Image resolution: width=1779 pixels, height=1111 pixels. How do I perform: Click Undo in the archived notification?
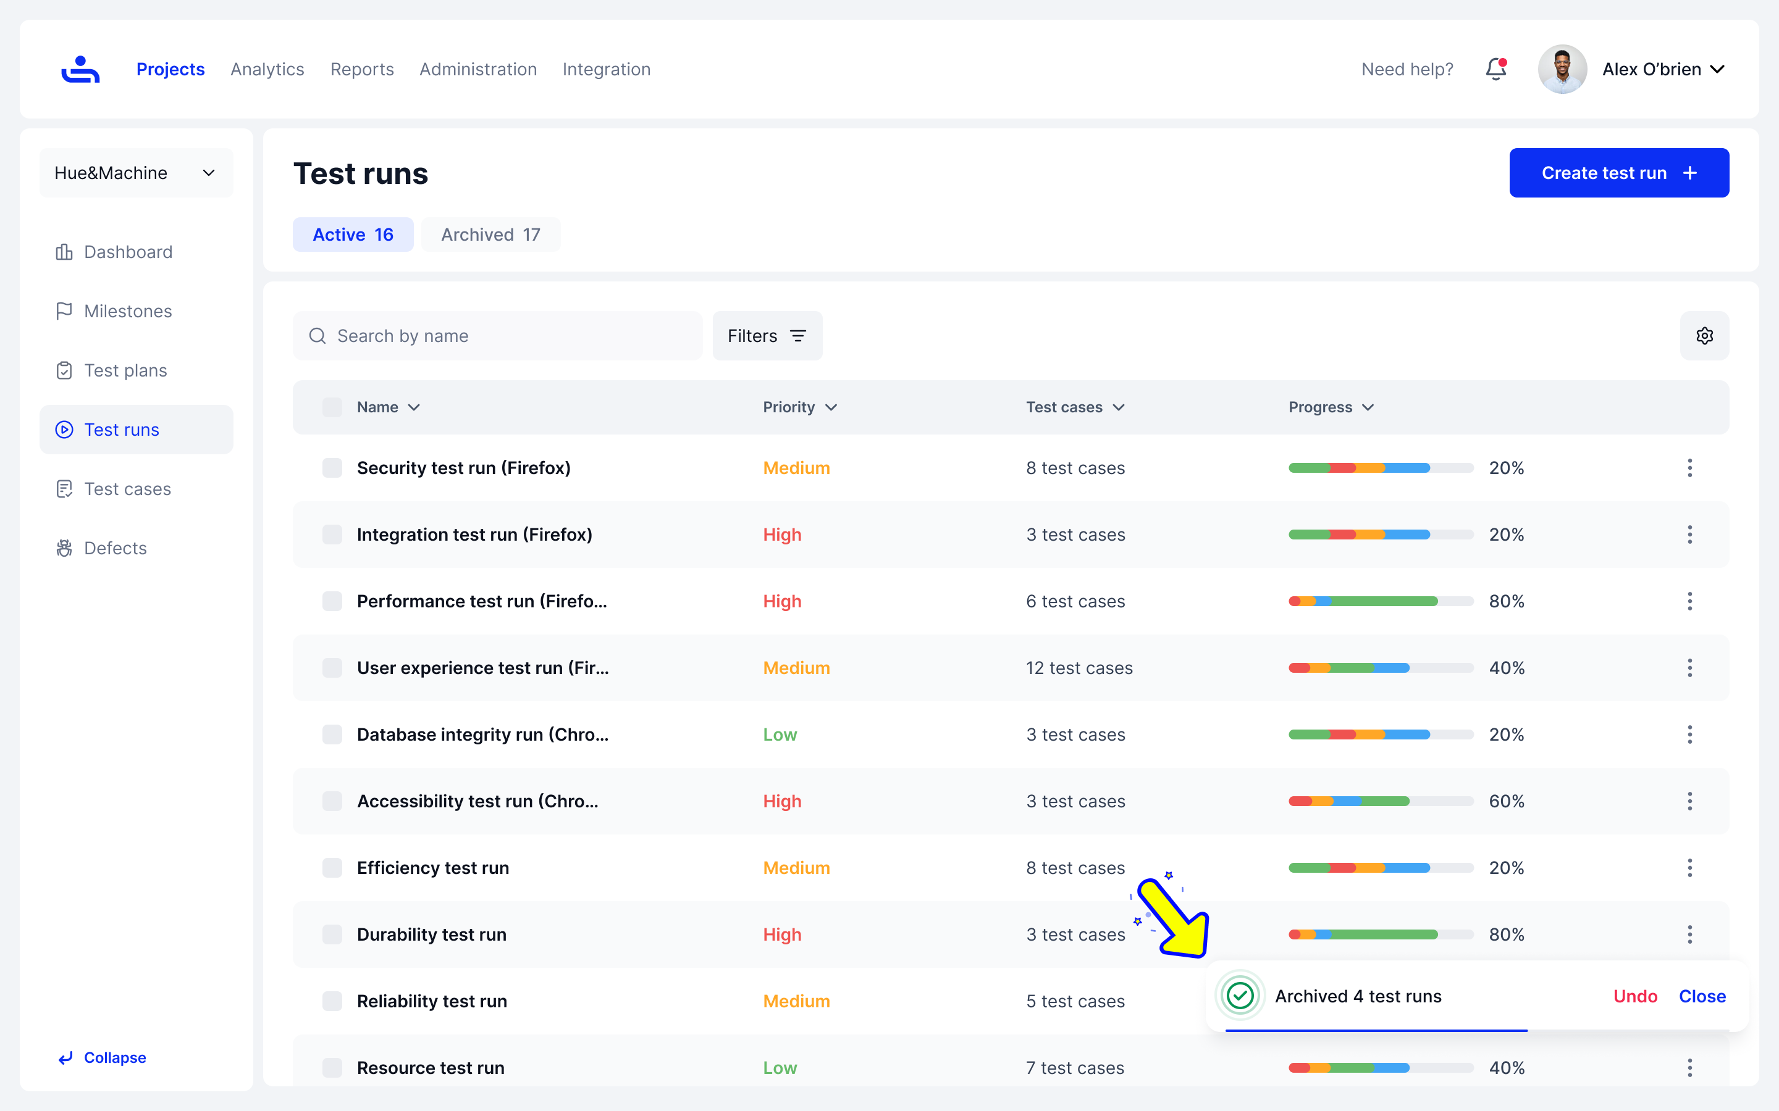[1635, 996]
